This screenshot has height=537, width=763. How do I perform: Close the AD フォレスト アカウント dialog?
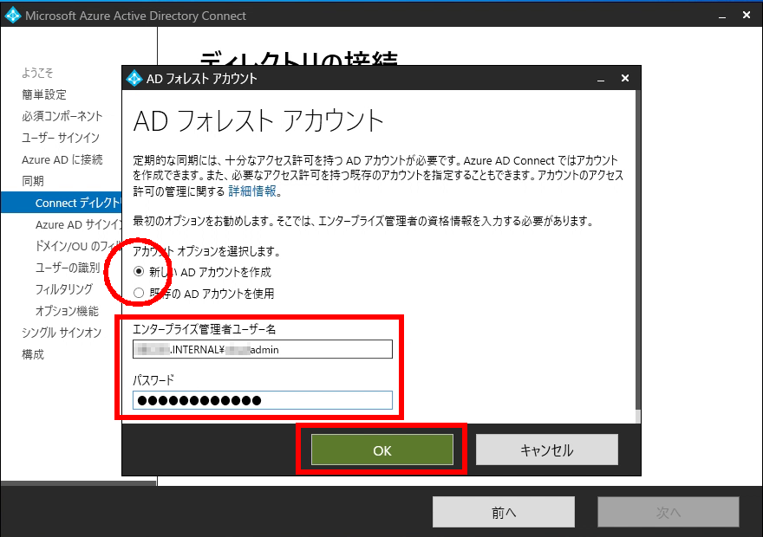pos(625,78)
